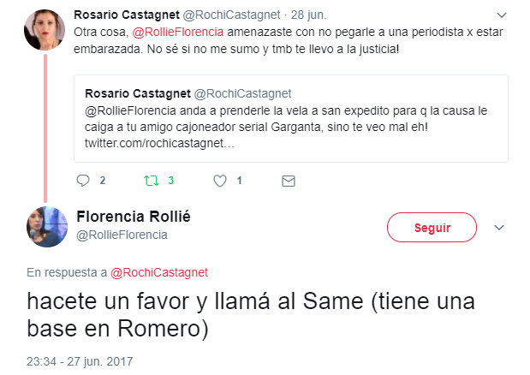
Task: Like the tweet with heart icon
Action: tap(219, 181)
